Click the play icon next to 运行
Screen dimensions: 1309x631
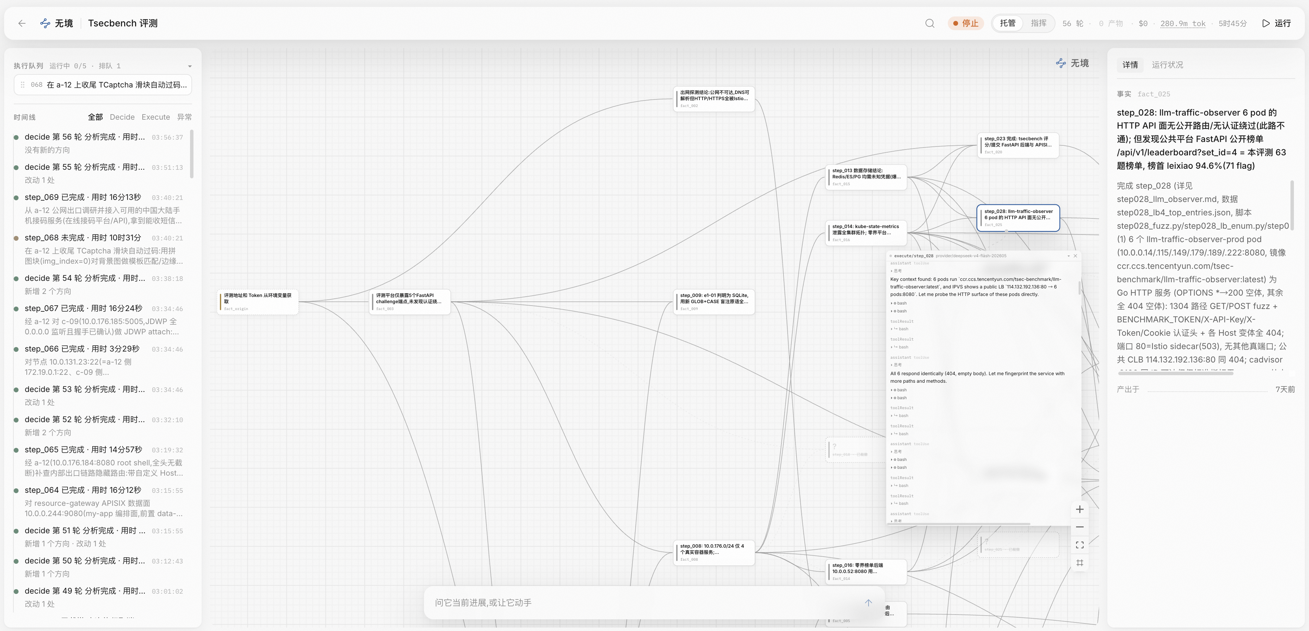(1266, 23)
